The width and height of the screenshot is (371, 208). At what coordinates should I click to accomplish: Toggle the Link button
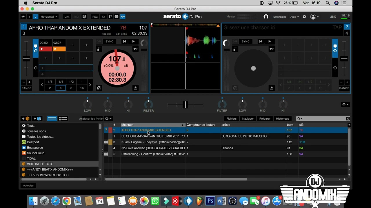point(67,17)
